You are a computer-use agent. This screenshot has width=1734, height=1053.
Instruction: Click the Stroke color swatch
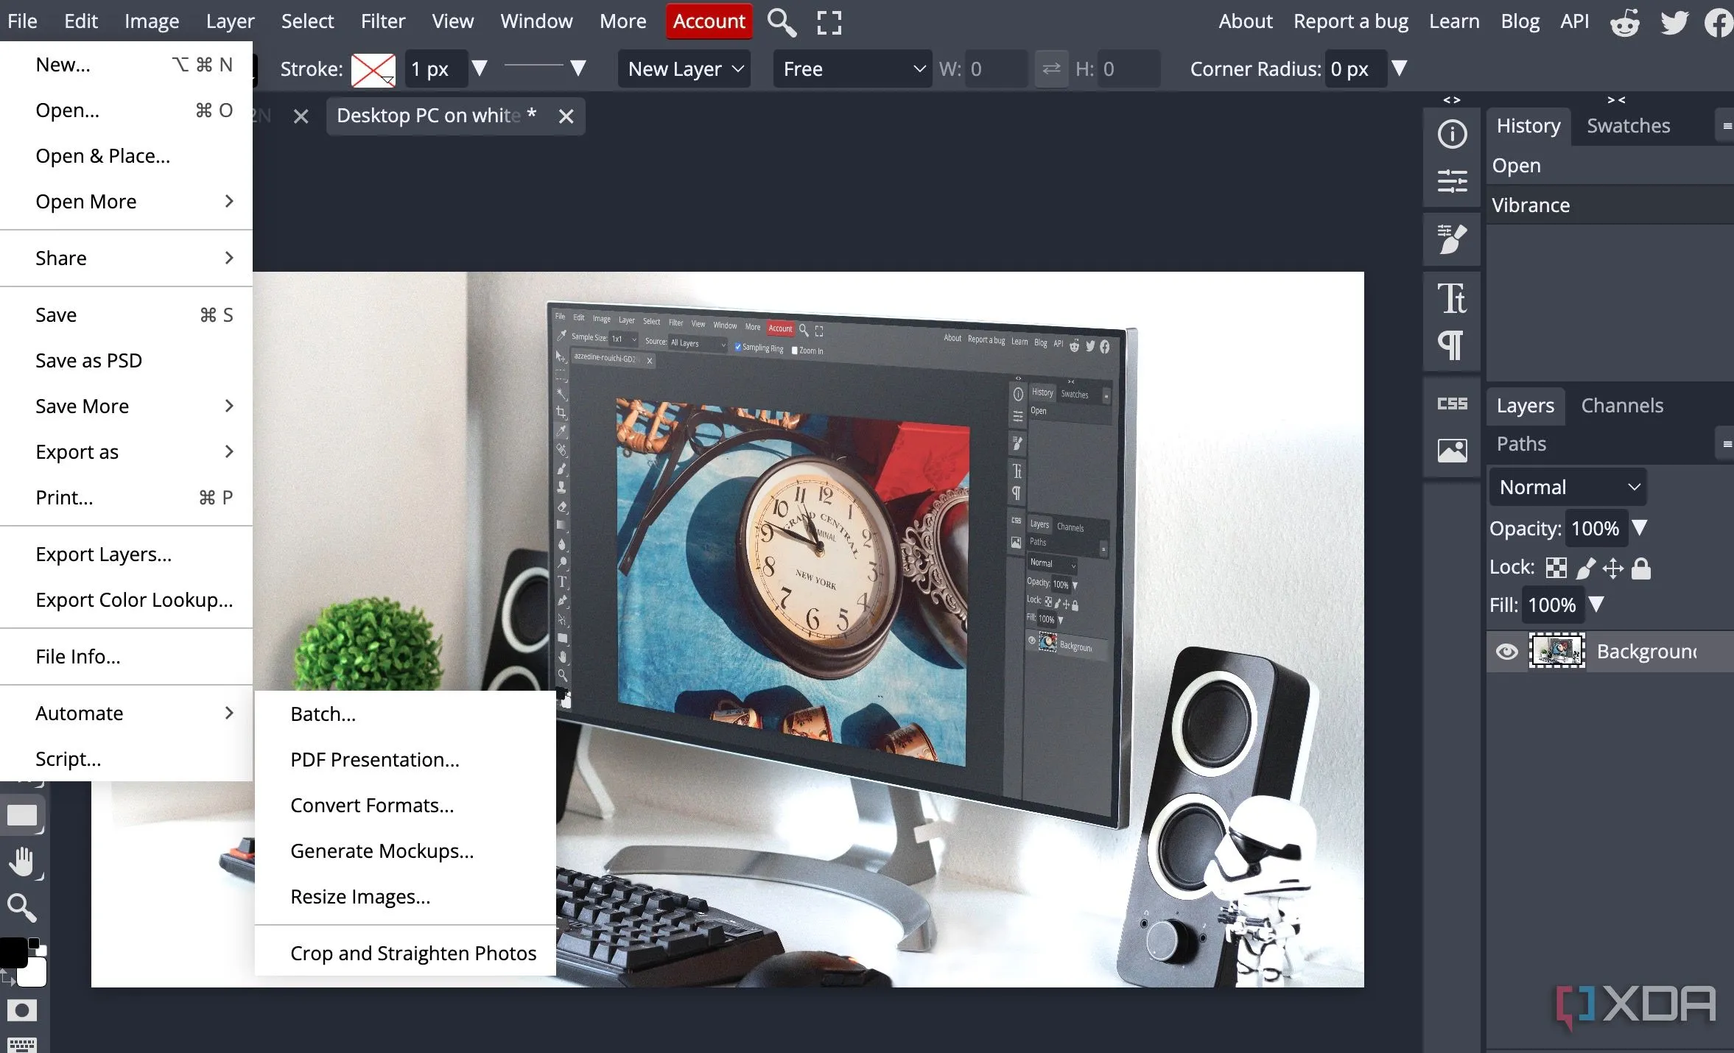coord(373,70)
